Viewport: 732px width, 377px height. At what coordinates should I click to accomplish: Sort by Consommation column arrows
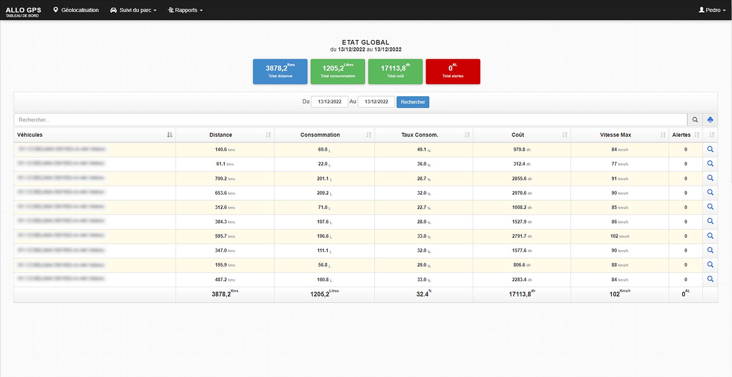tap(369, 135)
